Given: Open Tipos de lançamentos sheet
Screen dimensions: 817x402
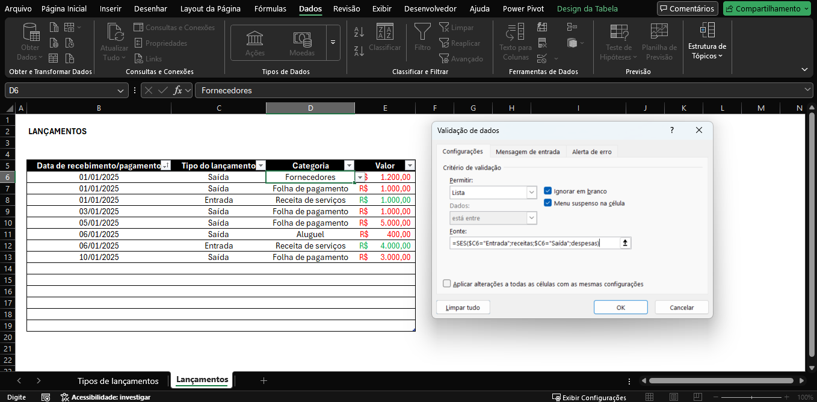Looking at the screenshot, I should (118, 381).
